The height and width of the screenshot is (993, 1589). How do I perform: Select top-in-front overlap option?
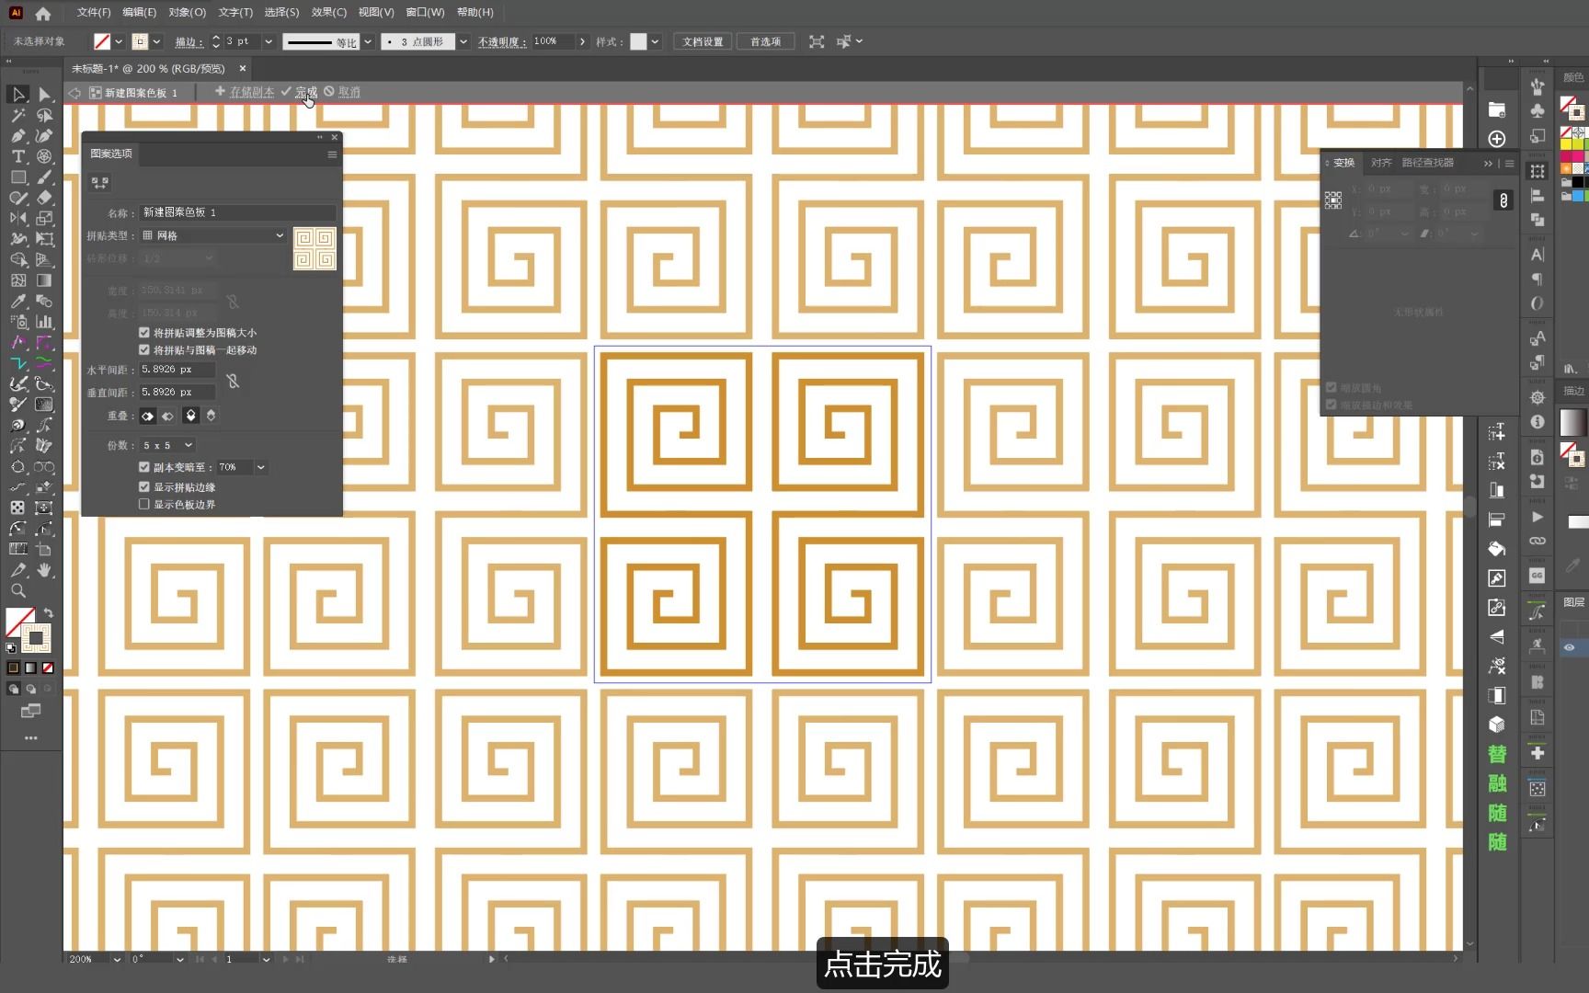coord(190,416)
